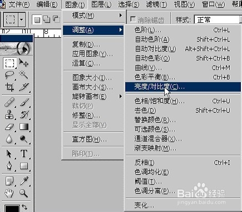Click the swap foreground/background colors arrow
Image resolution: width=242 pixels, height=212 pixels.
(24, 207)
